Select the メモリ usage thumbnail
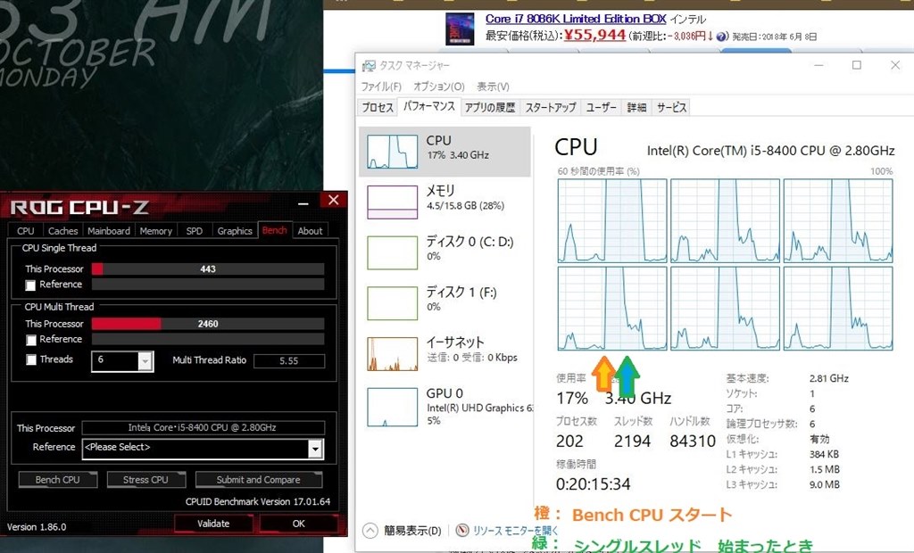The height and width of the screenshot is (553, 914). pyautogui.click(x=393, y=202)
